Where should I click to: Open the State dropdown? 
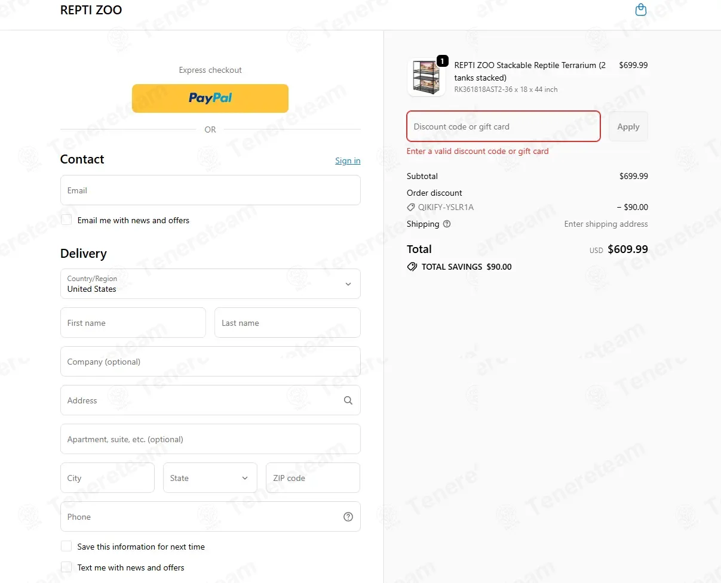tap(210, 478)
